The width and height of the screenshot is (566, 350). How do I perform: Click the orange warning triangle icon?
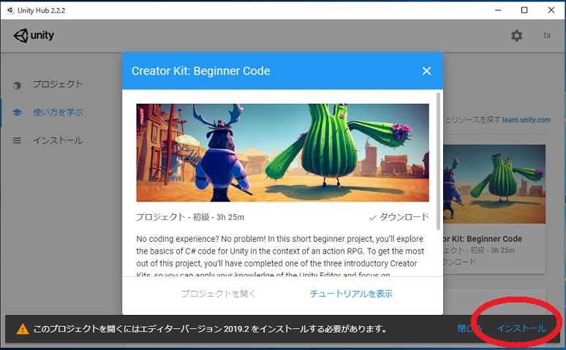[23, 329]
